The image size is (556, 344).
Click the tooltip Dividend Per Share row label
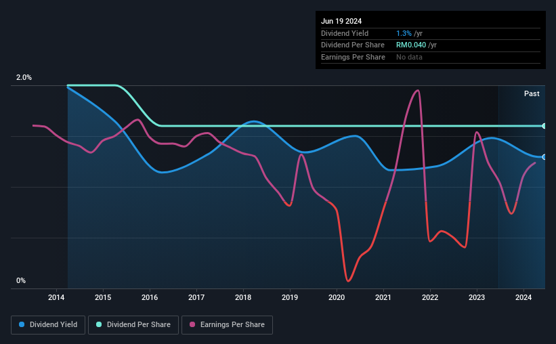pos(352,45)
